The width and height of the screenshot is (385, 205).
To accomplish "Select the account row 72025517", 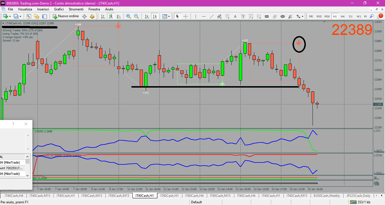I will pos(13,168).
